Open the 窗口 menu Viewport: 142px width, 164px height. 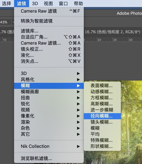(63, 3)
